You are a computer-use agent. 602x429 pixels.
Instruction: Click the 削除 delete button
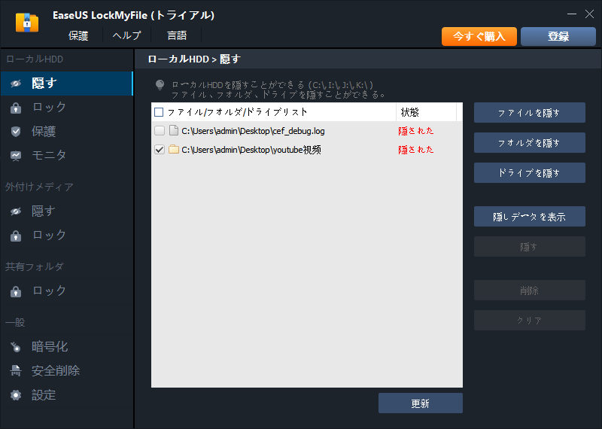(530, 291)
